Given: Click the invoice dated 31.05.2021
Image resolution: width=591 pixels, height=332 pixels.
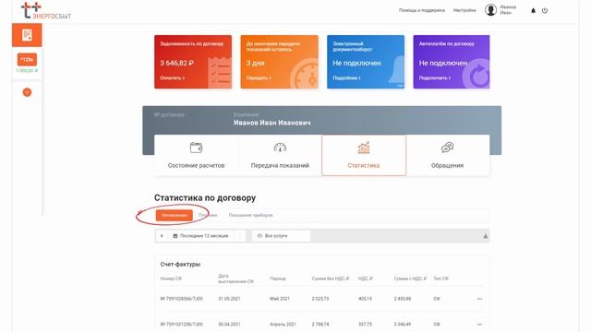Looking at the screenshot, I should (230, 299).
